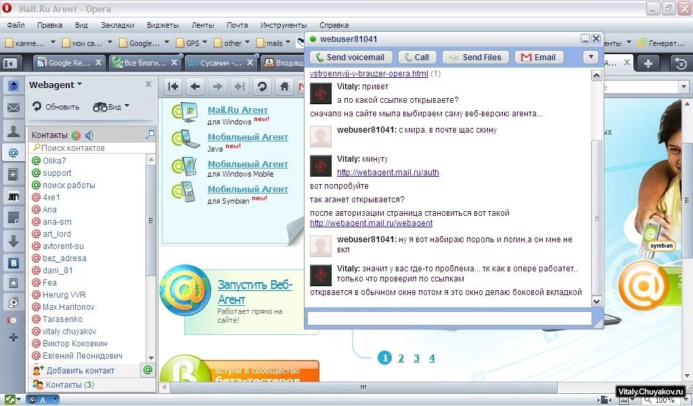Click Email button in chat window
693x406 pixels.
click(539, 58)
